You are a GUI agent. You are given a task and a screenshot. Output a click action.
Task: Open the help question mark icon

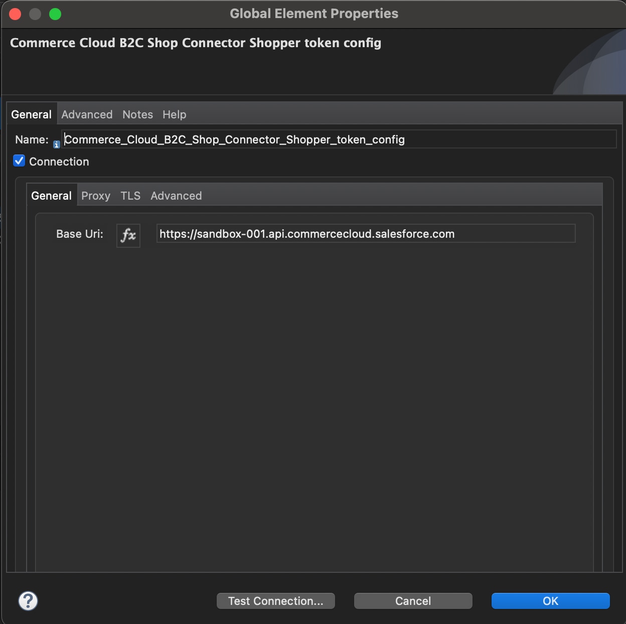pos(28,600)
